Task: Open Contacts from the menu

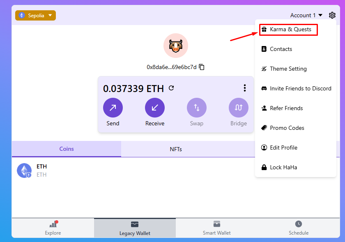Action: coord(295,49)
